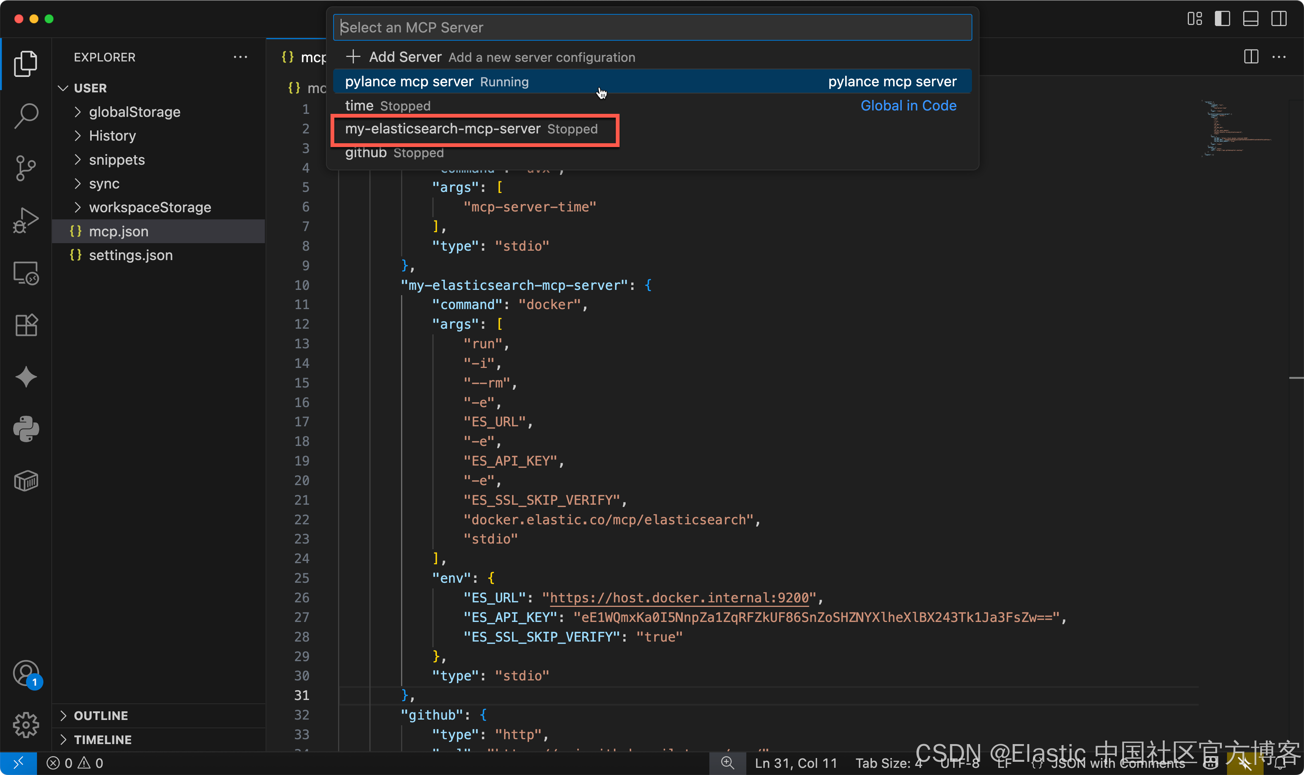Select mcp.json in Explorer

tap(159, 231)
